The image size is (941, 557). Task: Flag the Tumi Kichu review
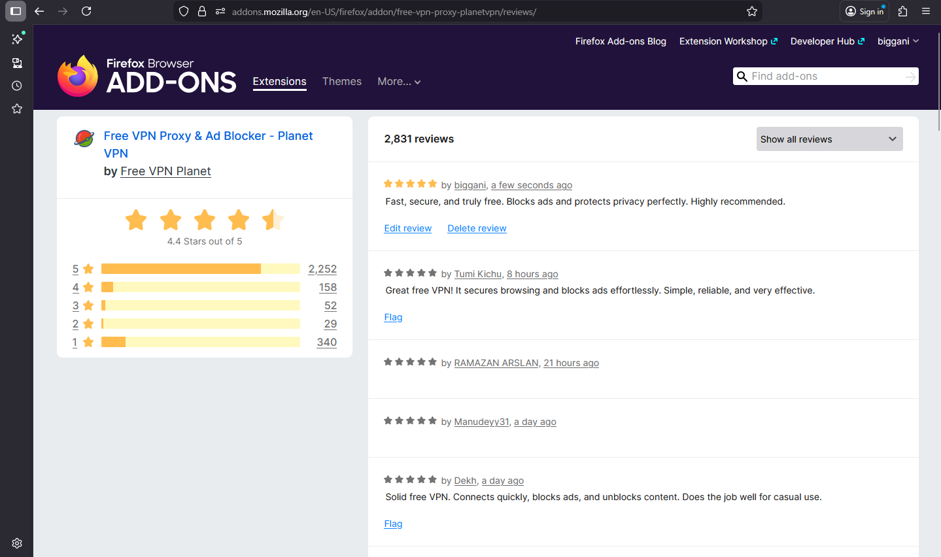pos(393,317)
